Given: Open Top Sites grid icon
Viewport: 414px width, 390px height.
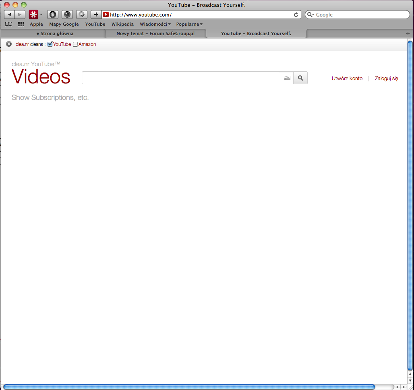Looking at the screenshot, I should [21, 24].
